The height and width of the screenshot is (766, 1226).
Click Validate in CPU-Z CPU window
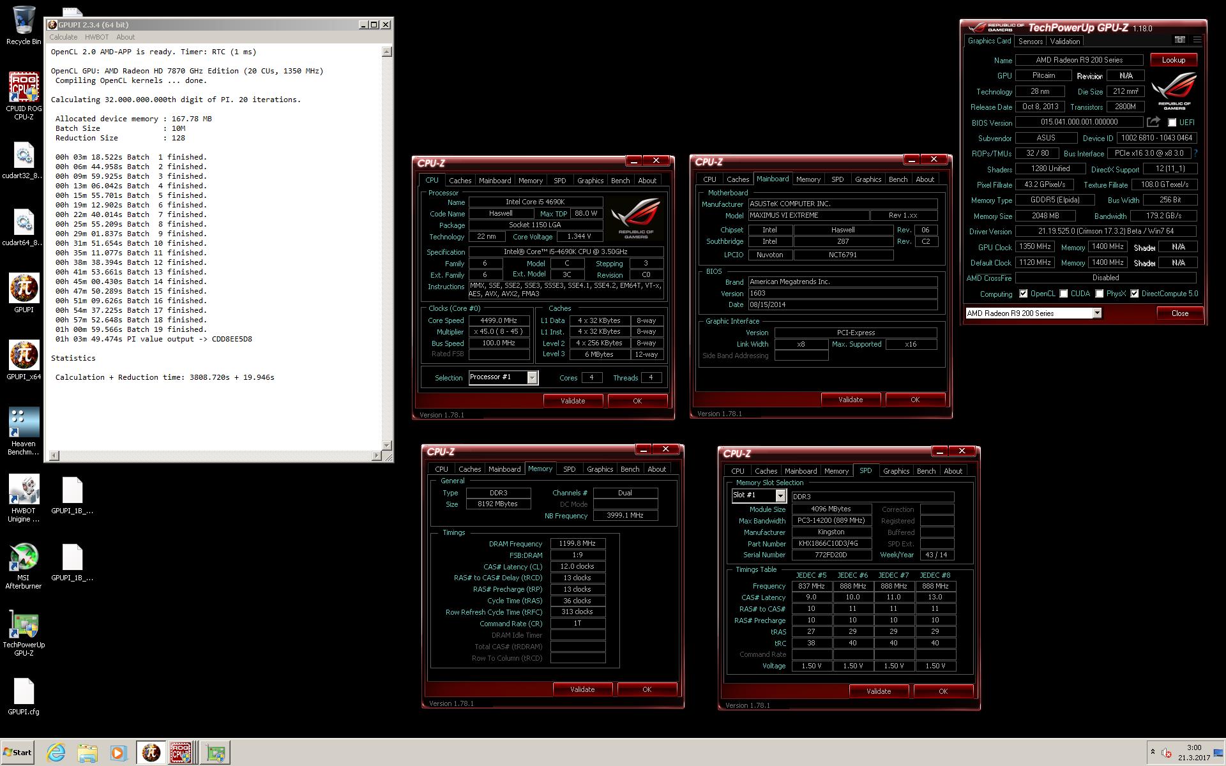[573, 401]
